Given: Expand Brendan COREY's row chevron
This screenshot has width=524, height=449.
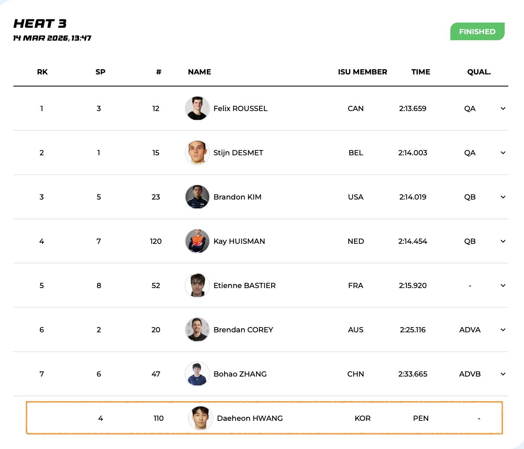Looking at the screenshot, I should pyautogui.click(x=503, y=330).
